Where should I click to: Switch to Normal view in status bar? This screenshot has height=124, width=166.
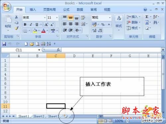tap(101, 121)
